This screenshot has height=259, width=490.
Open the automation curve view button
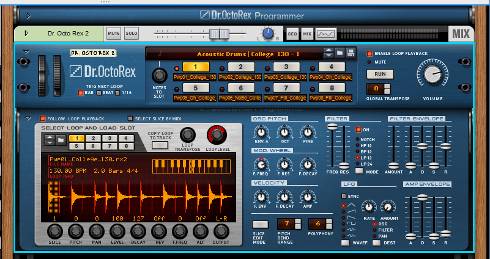[x=325, y=34]
